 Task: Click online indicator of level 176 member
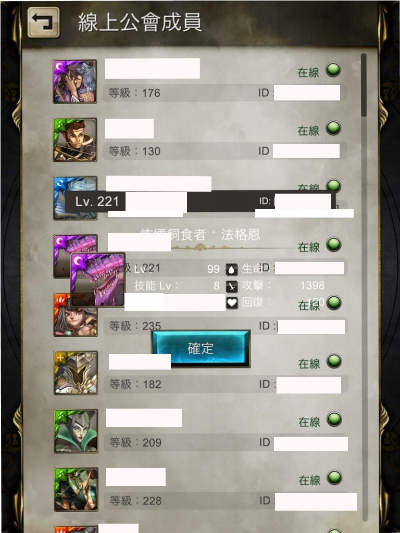pos(333,70)
